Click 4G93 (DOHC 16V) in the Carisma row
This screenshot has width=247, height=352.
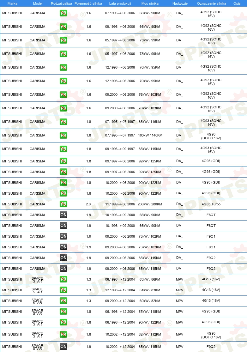point(211,136)
